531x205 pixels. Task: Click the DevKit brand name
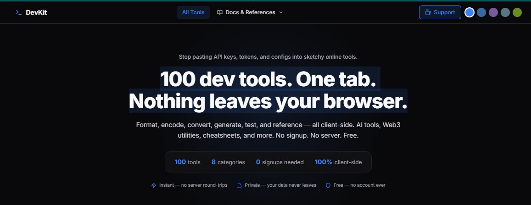pyautogui.click(x=36, y=12)
